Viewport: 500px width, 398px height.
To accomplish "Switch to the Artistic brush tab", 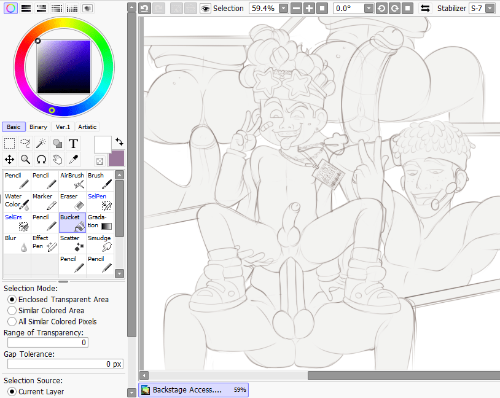I will coord(87,127).
